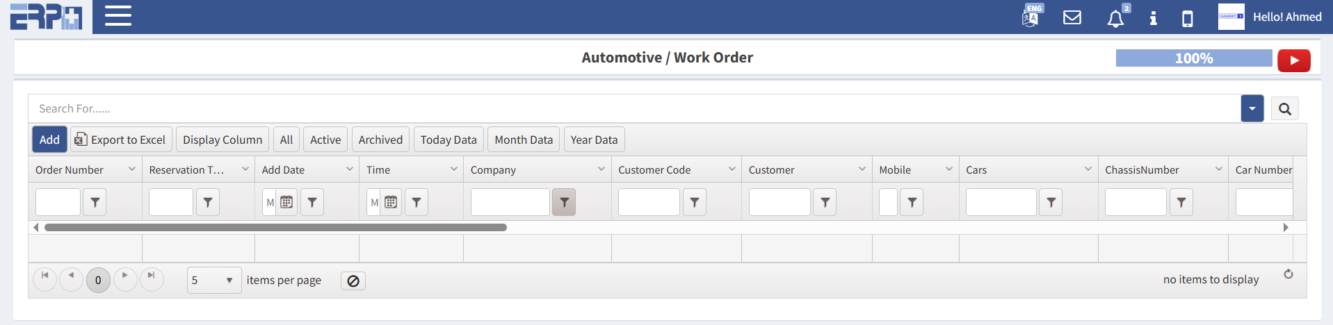Click Export to Excel button

point(121,140)
